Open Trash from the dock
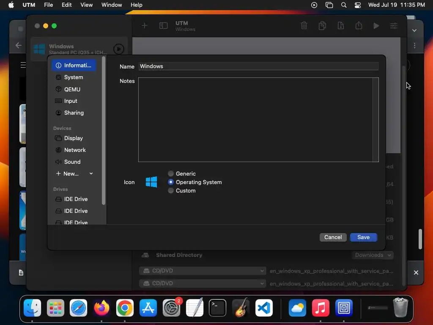 pyautogui.click(x=400, y=307)
